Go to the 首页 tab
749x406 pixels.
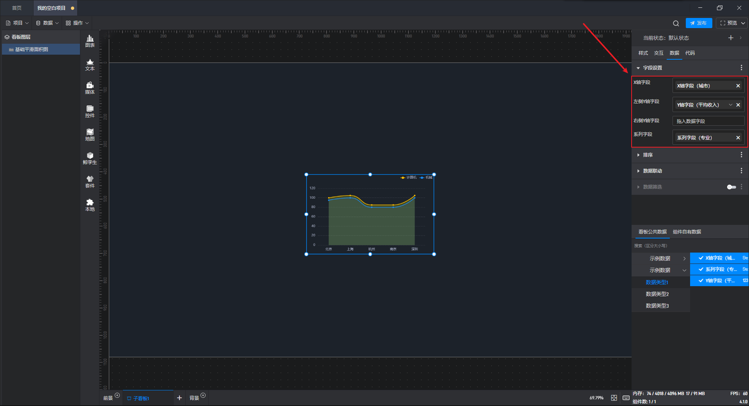(17, 8)
